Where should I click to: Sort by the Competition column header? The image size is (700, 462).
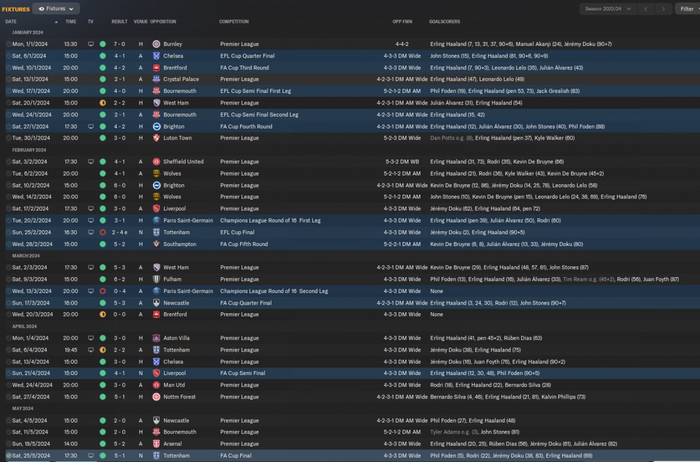coord(234,22)
